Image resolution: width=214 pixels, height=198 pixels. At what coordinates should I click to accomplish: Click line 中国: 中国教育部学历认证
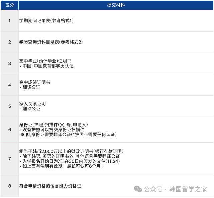(47, 66)
